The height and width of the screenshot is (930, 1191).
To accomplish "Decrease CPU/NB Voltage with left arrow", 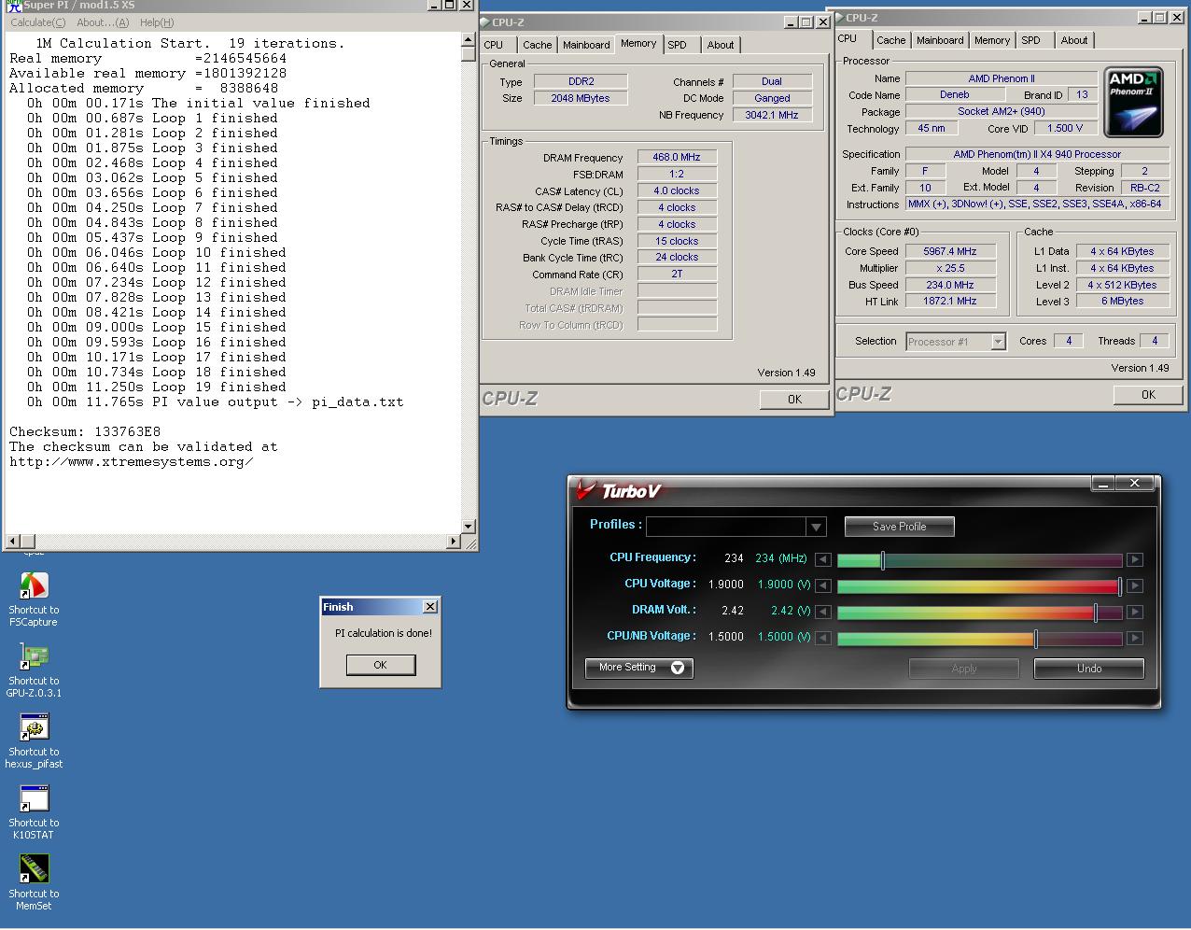I will 822,638.
